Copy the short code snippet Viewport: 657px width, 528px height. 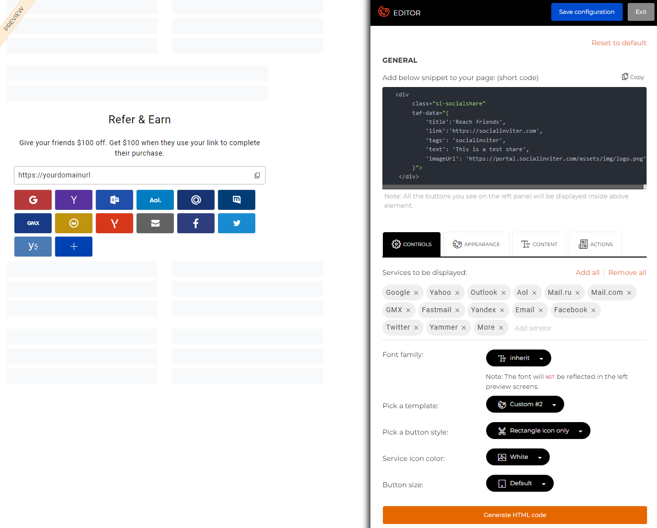pos(633,77)
